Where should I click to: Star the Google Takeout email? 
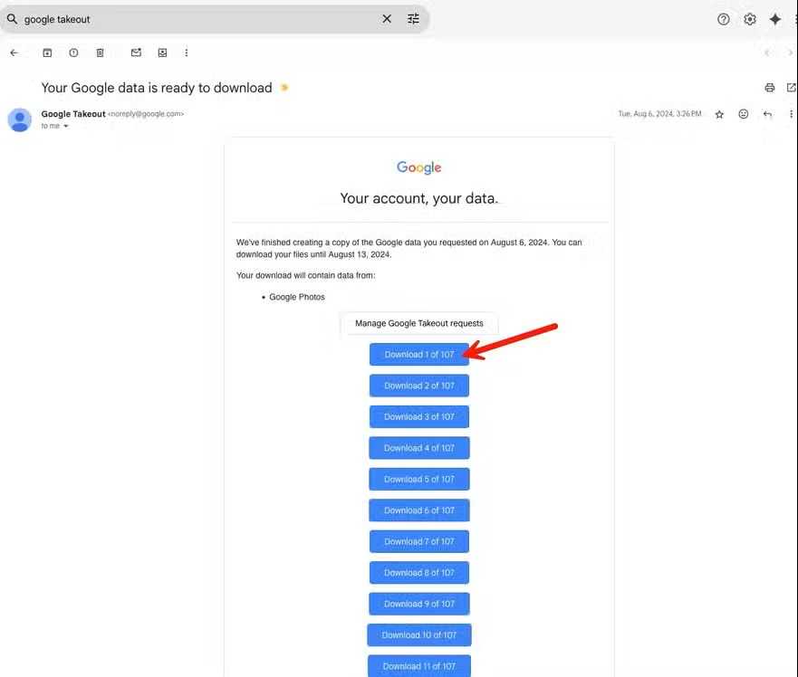click(719, 114)
